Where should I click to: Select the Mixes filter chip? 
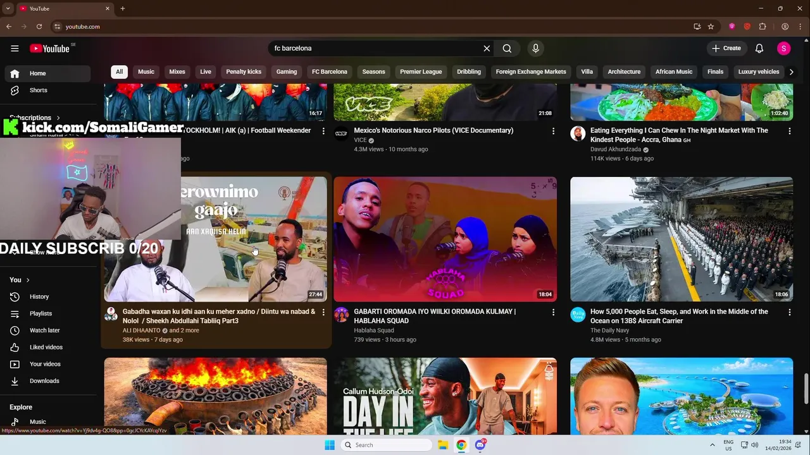tap(177, 72)
